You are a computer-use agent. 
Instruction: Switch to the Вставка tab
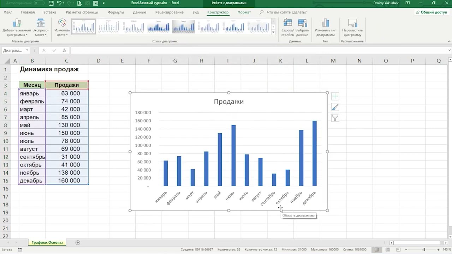(50, 12)
